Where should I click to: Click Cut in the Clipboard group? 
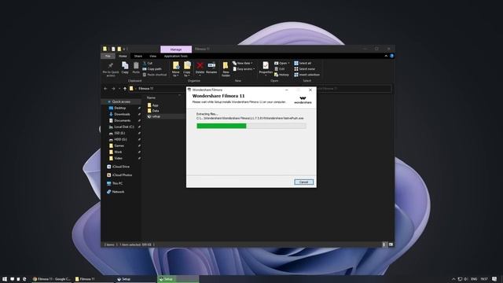[x=148, y=63]
